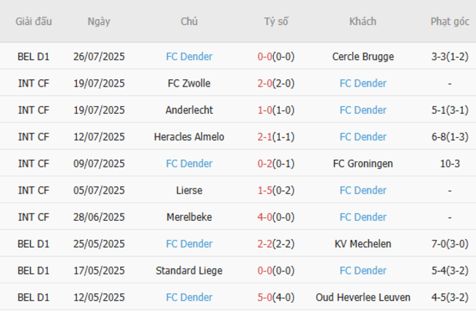
Task: Click the Oud Heverlee Leuven team link
Action: point(362,298)
